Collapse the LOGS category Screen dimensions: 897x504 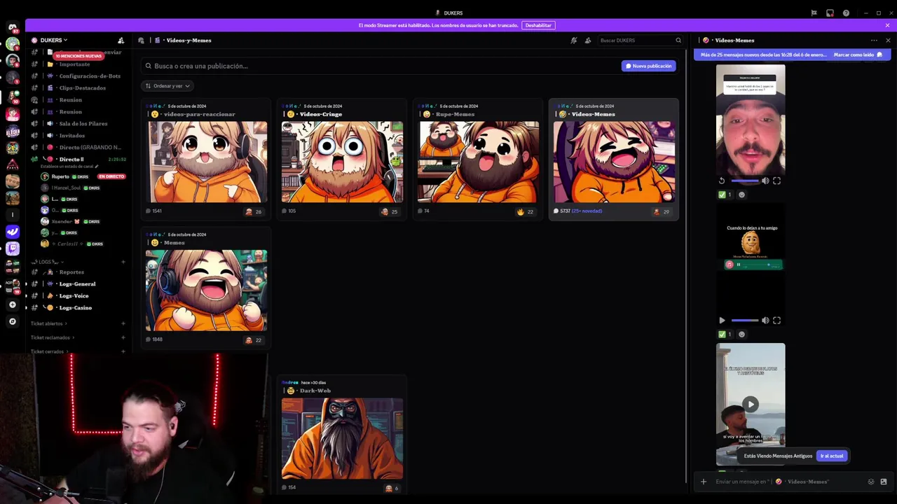pyautogui.click(x=46, y=262)
